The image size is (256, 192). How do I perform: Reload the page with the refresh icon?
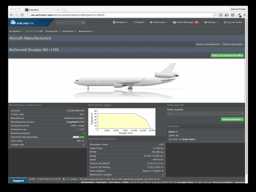[22, 15]
